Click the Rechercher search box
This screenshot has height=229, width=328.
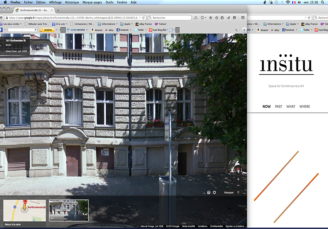(170, 18)
